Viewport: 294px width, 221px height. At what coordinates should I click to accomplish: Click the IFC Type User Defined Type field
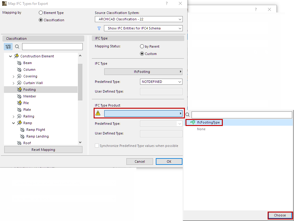pos(161,91)
